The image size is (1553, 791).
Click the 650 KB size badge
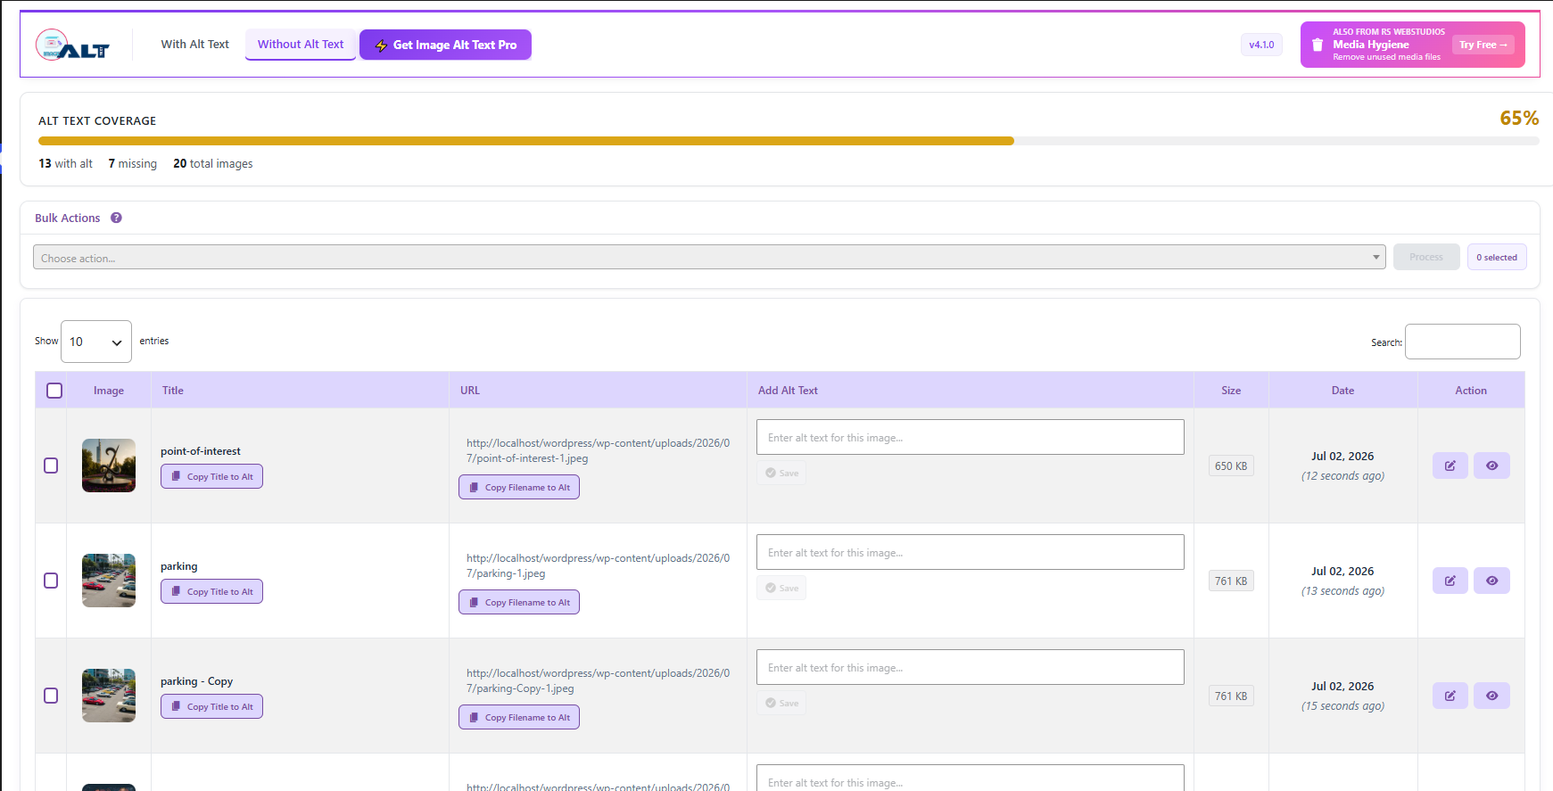coord(1231,466)
